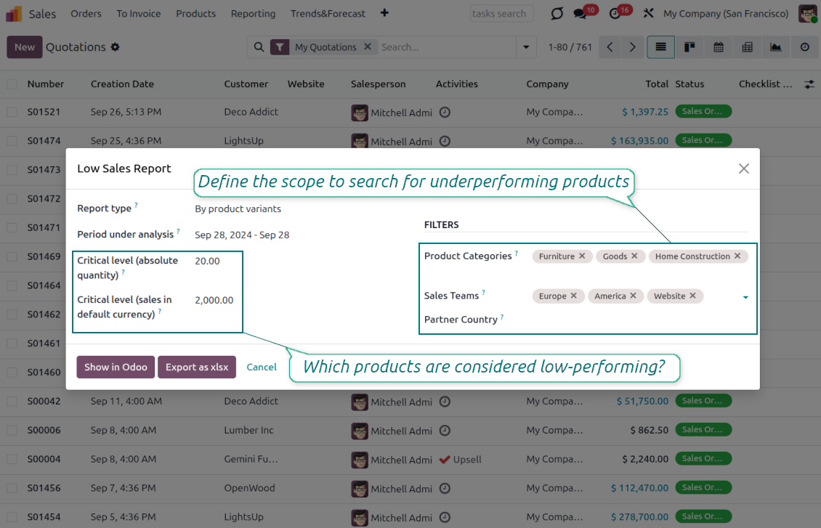Viewport: 821px width, 528px height.
Task: Go to next page of quotations
Action: coord(633,47)
